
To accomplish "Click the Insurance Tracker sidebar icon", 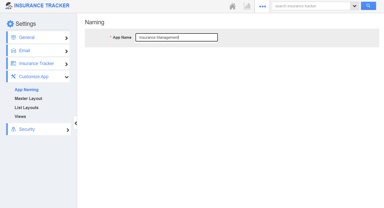I will [13, 64].
